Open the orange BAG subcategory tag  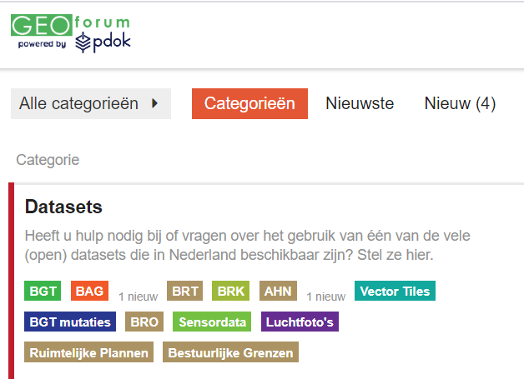click(x=89, y=292)
